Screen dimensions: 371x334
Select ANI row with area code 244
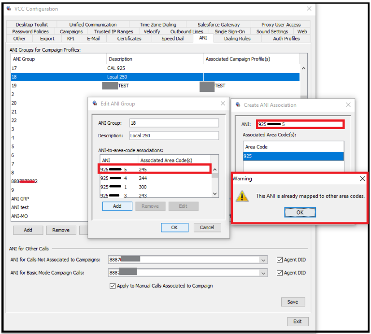[x=156, y=178]
